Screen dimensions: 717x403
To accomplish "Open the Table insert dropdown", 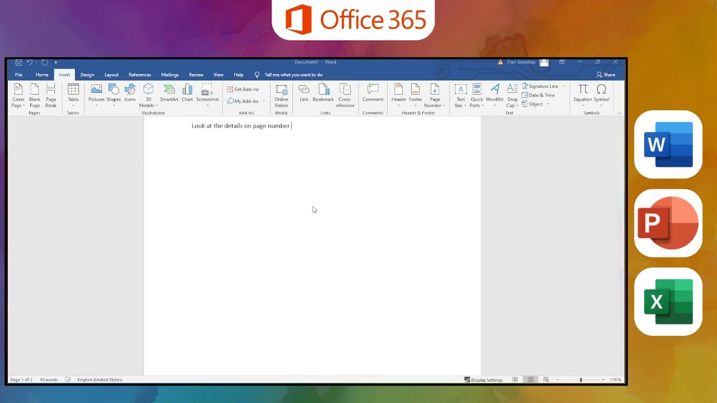I will pos(73,96).
